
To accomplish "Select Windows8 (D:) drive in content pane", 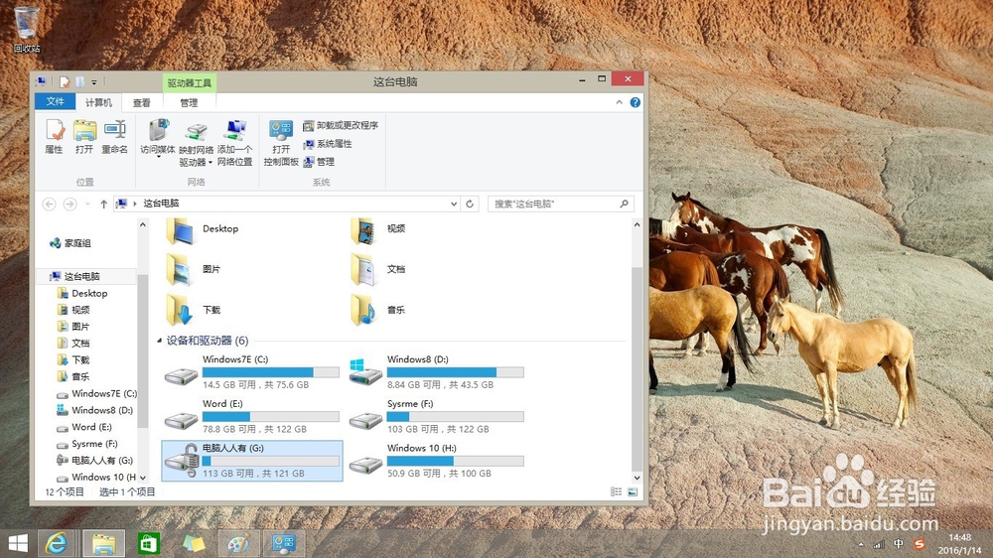I will pyautogui.click(x=436, y=371).
